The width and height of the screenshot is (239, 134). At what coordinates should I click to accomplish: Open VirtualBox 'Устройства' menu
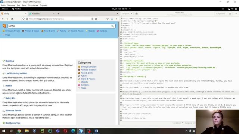(33, 5)
